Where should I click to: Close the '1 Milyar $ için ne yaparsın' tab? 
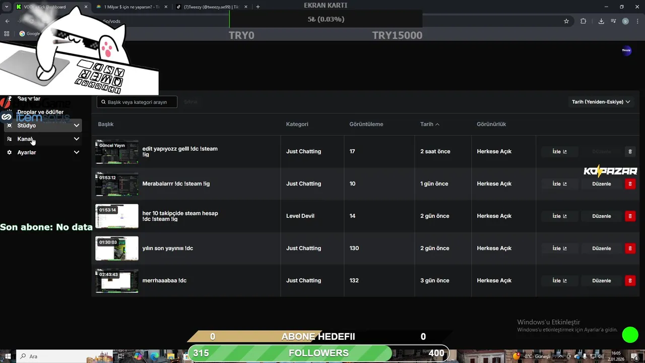click(166, 7)
